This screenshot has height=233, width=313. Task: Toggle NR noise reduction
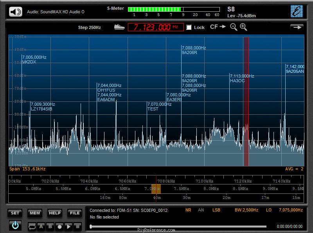pos(188,210)
